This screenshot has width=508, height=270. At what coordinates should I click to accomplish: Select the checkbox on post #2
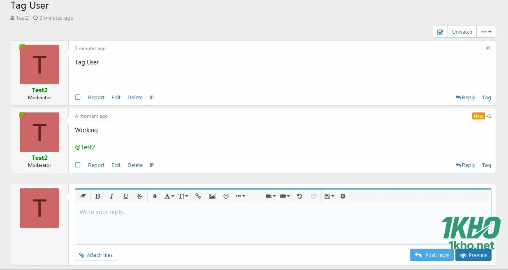(78, 165)
